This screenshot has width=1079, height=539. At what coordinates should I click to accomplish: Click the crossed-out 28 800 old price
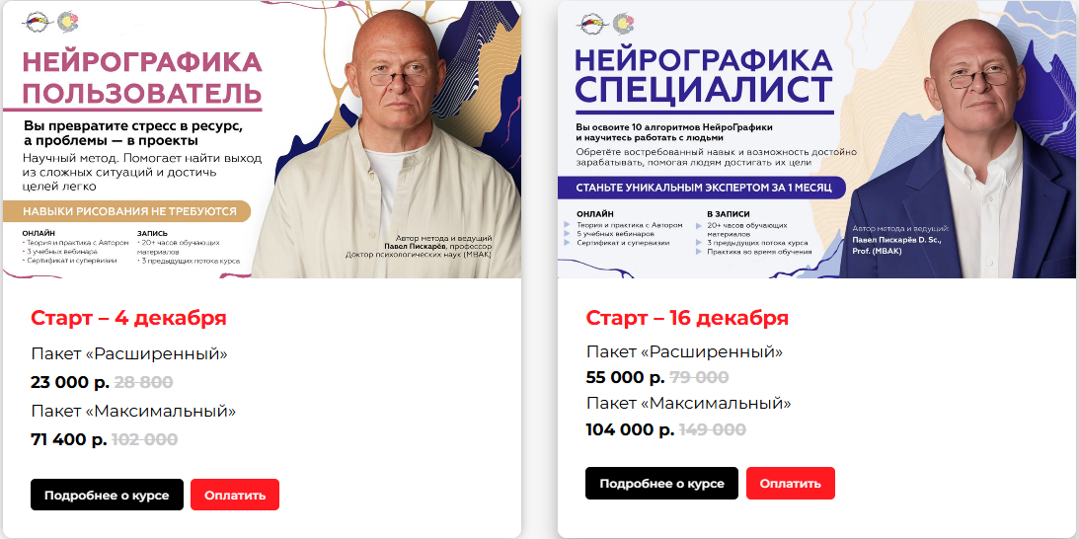[x=143, y=382]
